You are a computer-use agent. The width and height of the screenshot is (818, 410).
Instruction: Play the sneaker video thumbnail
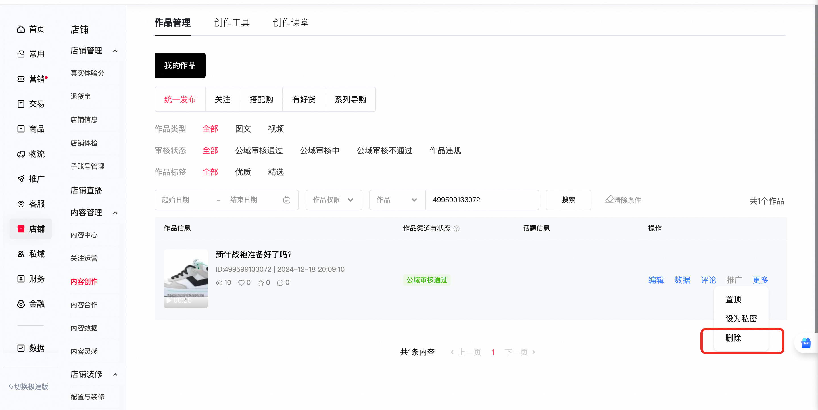click(x=186, y=279)
